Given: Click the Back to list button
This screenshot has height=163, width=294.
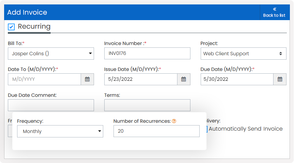Looking at the screenshot, I should coord(275,12).
